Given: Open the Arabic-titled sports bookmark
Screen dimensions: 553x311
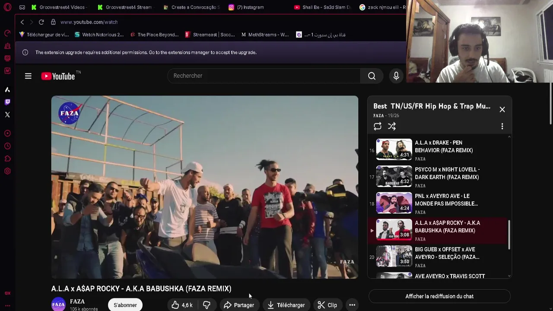Looking at the screenshot, I should point(321,35).
